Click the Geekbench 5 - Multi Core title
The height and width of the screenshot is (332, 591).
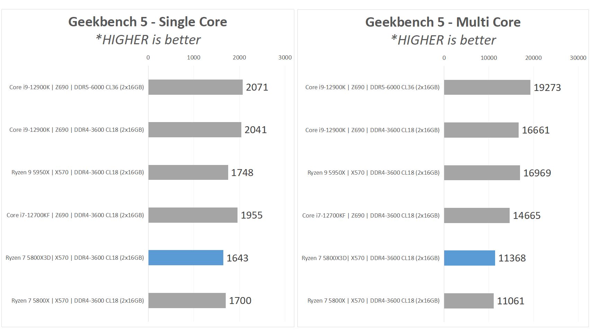[x=443, y=22]
